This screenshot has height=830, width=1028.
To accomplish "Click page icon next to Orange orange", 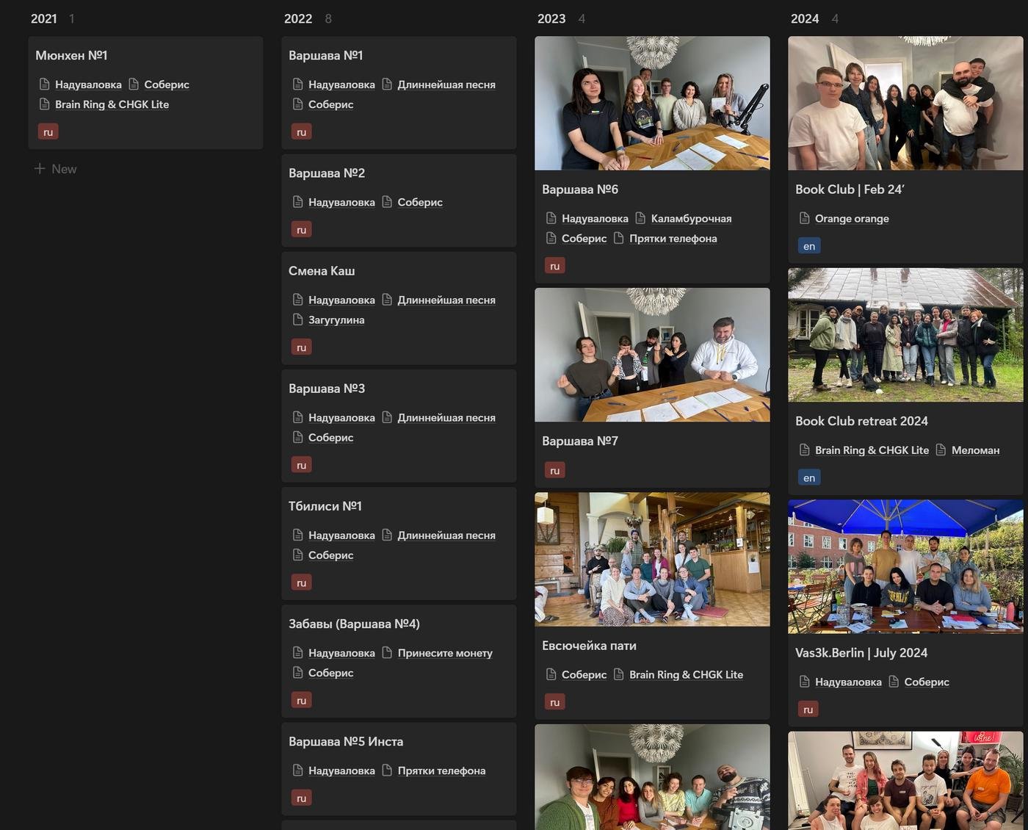I will (x=805, y=218).
